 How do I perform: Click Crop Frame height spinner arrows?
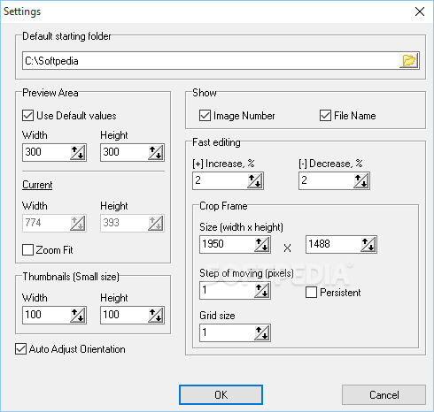point(368,244)
